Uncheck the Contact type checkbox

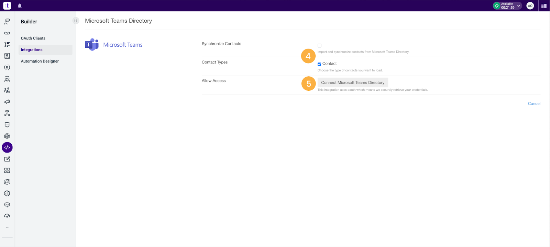click(x=319, y=64)
